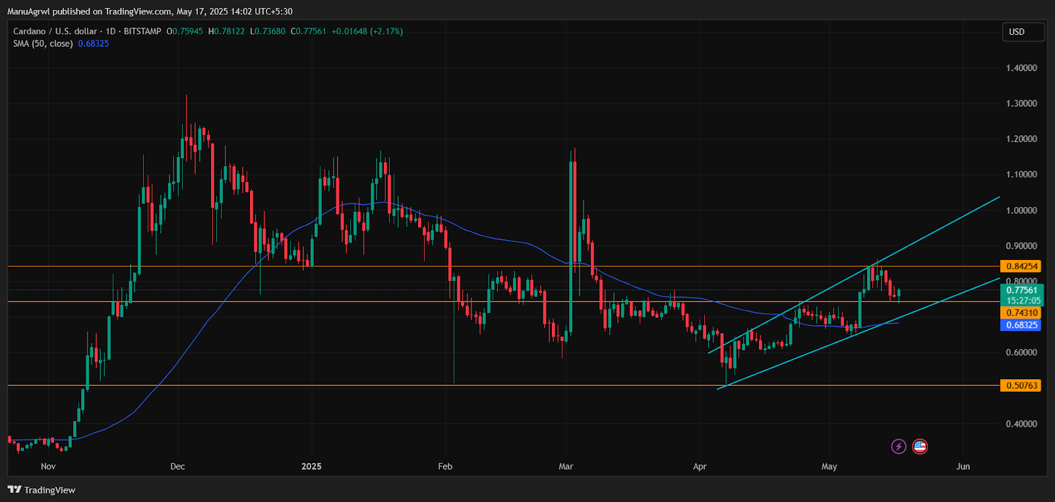Click the 1.00000 price axis label
The width and height of the screenshot is (1055, 502).
[1021, 210]
